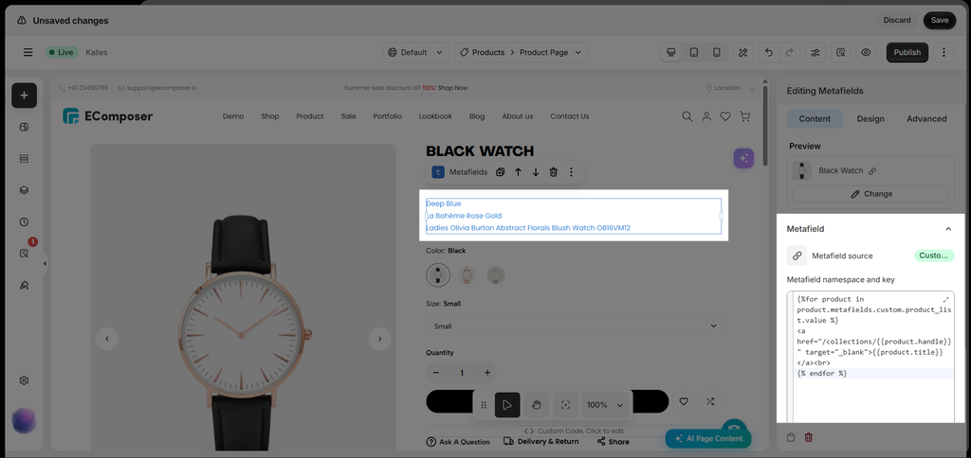Move the Metafields element down
The width and height of the screenshot is (971, 458).
click(536, 172)
